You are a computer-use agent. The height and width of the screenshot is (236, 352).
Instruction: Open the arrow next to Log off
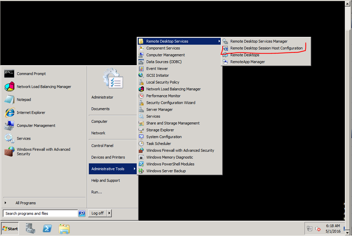tap(109, 213)
